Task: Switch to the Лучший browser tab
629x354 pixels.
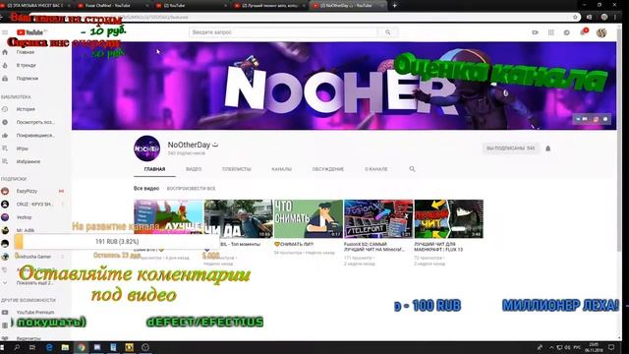Action: (269, 6)
